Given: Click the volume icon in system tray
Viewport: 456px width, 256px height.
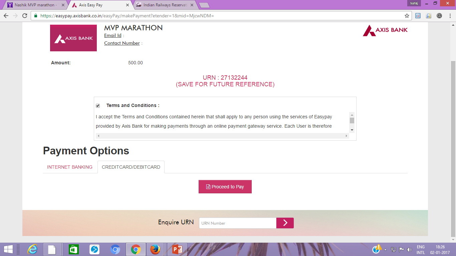Looking at the screenshot, I should pyautogui.click(x=409, y=249).
